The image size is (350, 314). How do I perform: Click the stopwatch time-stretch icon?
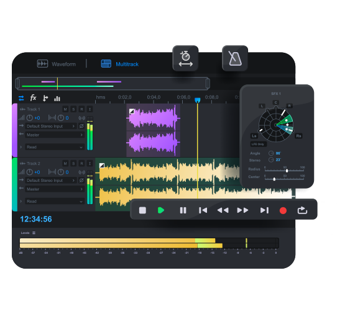click(185, 58)
